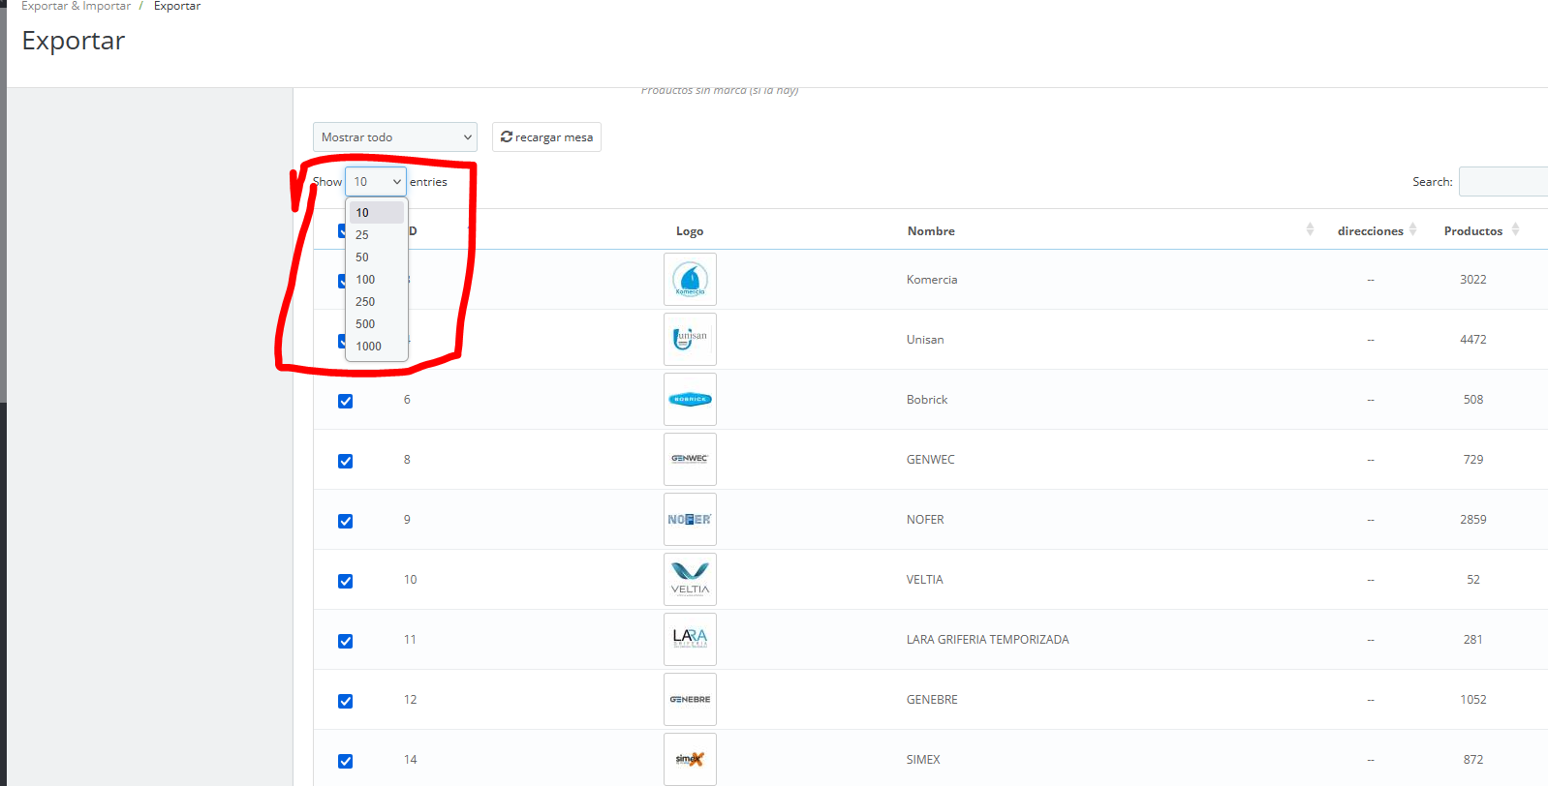The height and width of the screenshot is (786, 1548).
Task: Click the VELTIA logo icon
Action: pyautogui.click(x=690, y=580)
